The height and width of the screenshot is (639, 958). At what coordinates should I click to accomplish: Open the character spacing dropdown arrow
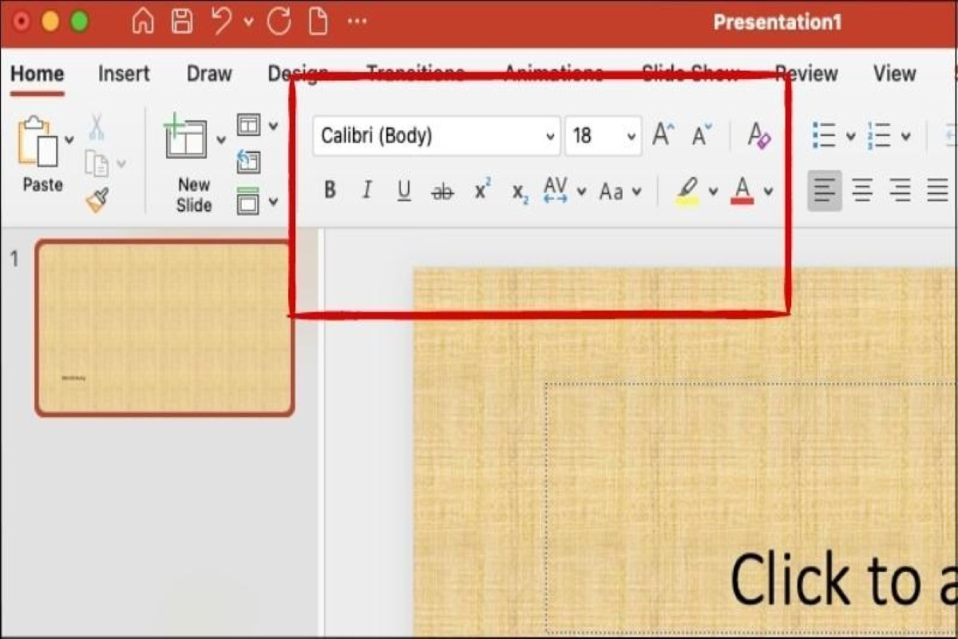tap(581, 192)
